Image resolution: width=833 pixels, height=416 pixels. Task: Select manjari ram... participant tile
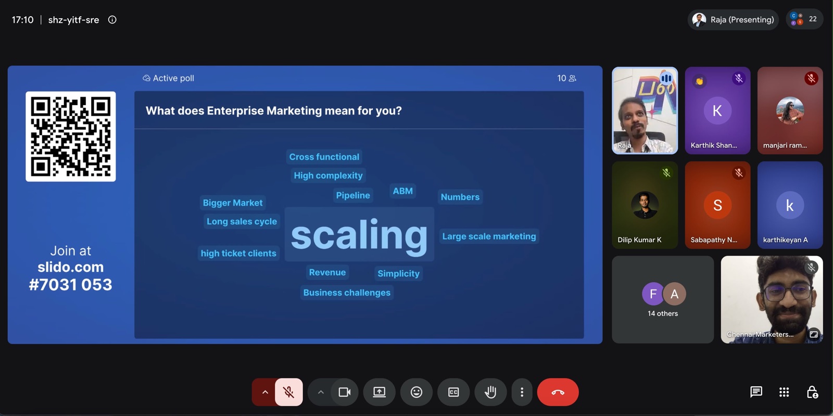pyautogui.click(x=790, y=110)
